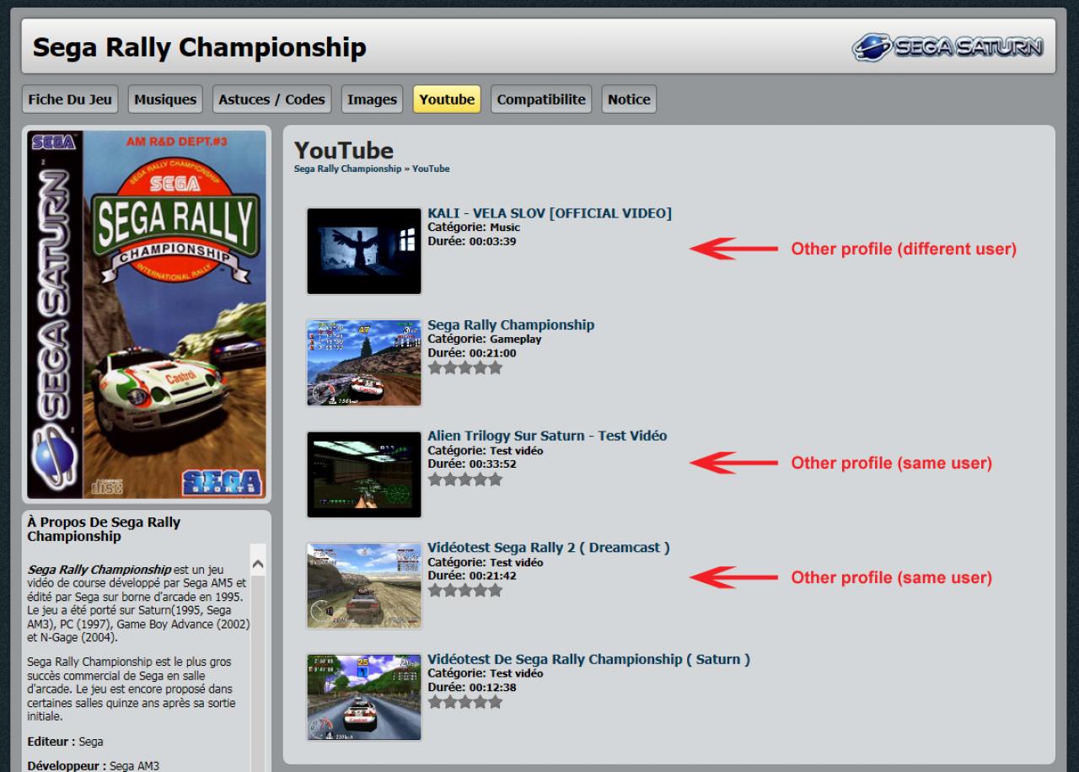The width and height of the screenshot is (1079, 772).
Task: Click the Alien Trilogy video thumbnail
Action: 364,474
